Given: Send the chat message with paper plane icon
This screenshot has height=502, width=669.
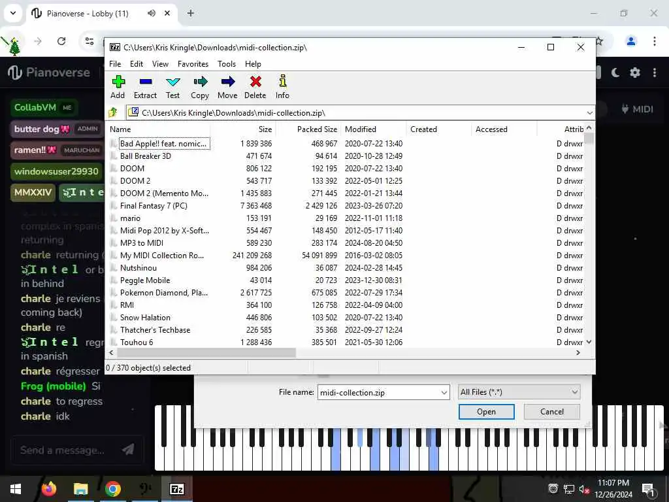Looking at the screenshot, I should pos(128,450).
